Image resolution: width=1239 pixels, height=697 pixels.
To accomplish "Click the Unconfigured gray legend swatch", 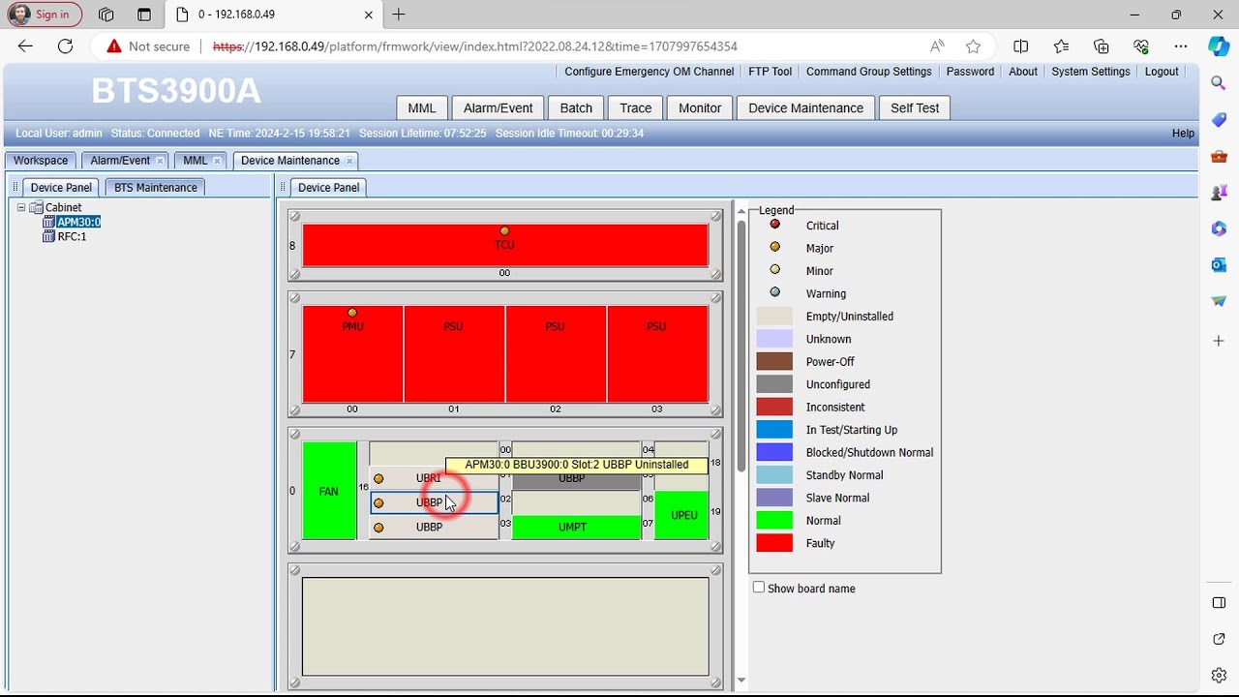I will [x=774, y=384].
